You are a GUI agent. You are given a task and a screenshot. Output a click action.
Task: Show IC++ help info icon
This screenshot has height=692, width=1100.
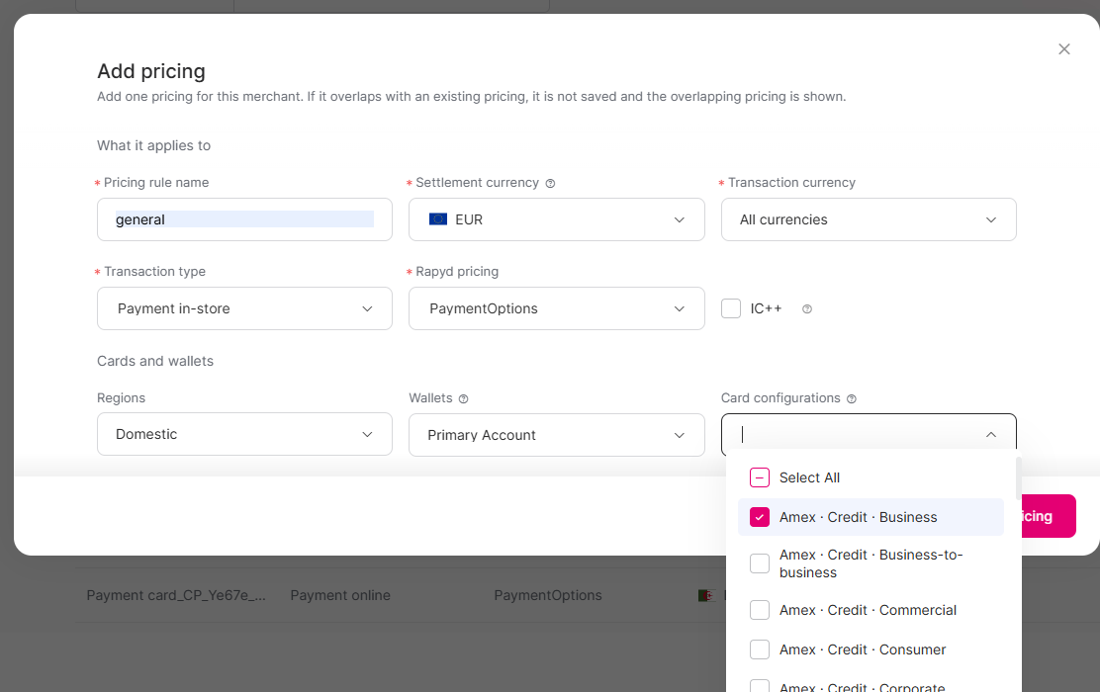pyautogui.click(x=807, y=309)
